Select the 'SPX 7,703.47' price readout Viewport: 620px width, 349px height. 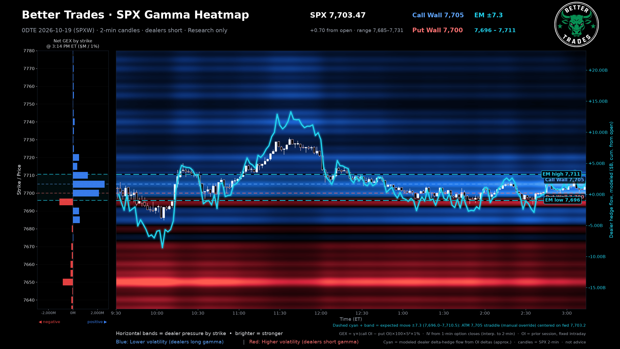click(338, 15)
